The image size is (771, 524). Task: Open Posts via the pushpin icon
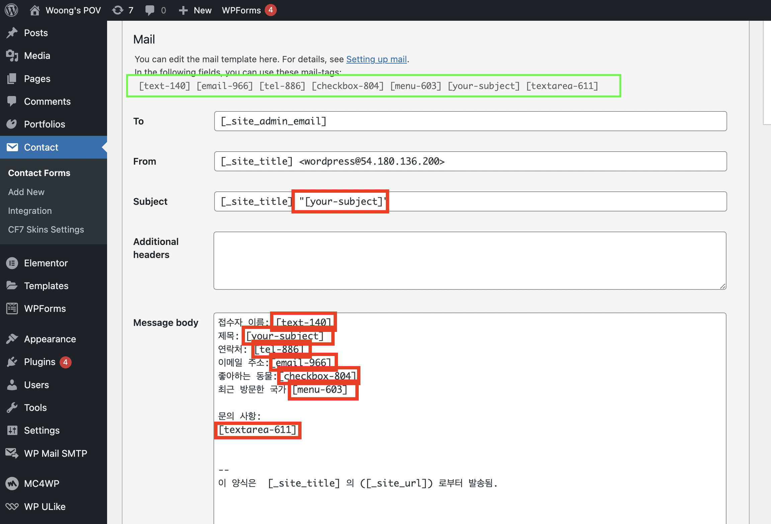12,33
